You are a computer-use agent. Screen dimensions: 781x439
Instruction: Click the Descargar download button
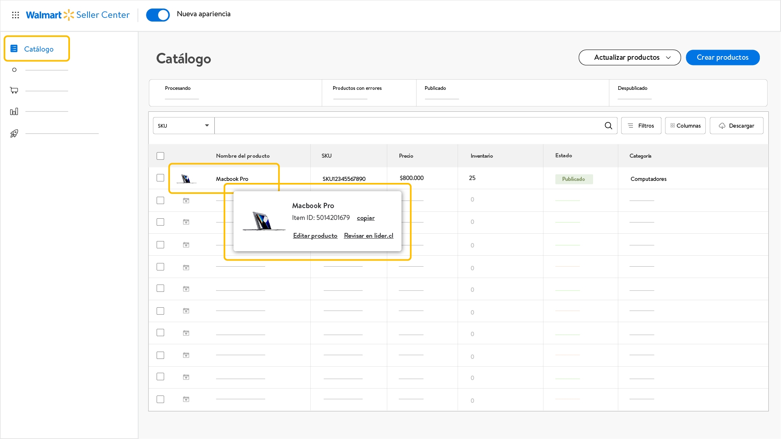[737, 126]
